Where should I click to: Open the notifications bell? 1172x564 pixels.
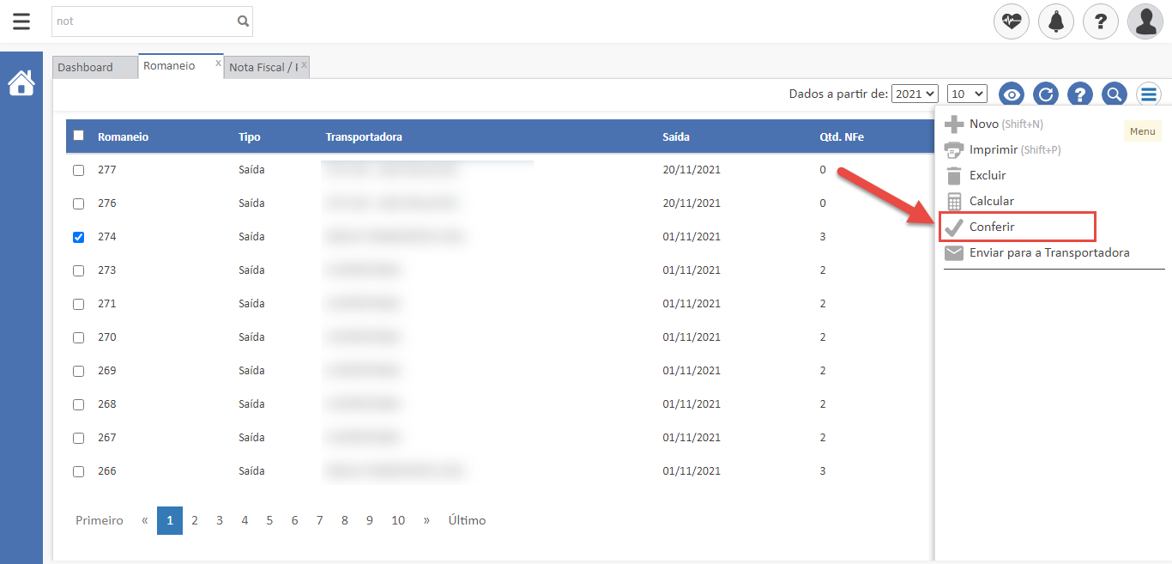pos(1056,21)
